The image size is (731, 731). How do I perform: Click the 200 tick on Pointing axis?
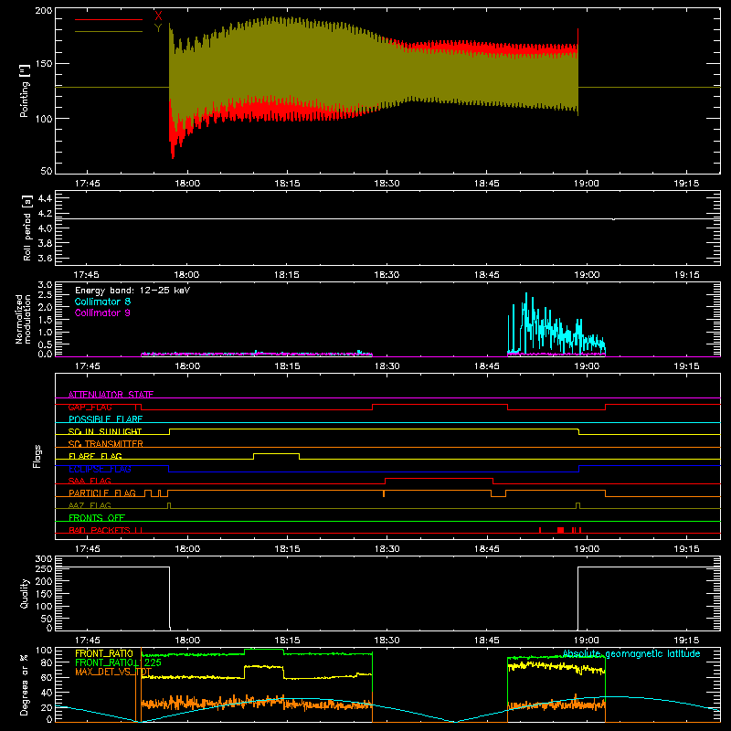click(x=44, y=10)
